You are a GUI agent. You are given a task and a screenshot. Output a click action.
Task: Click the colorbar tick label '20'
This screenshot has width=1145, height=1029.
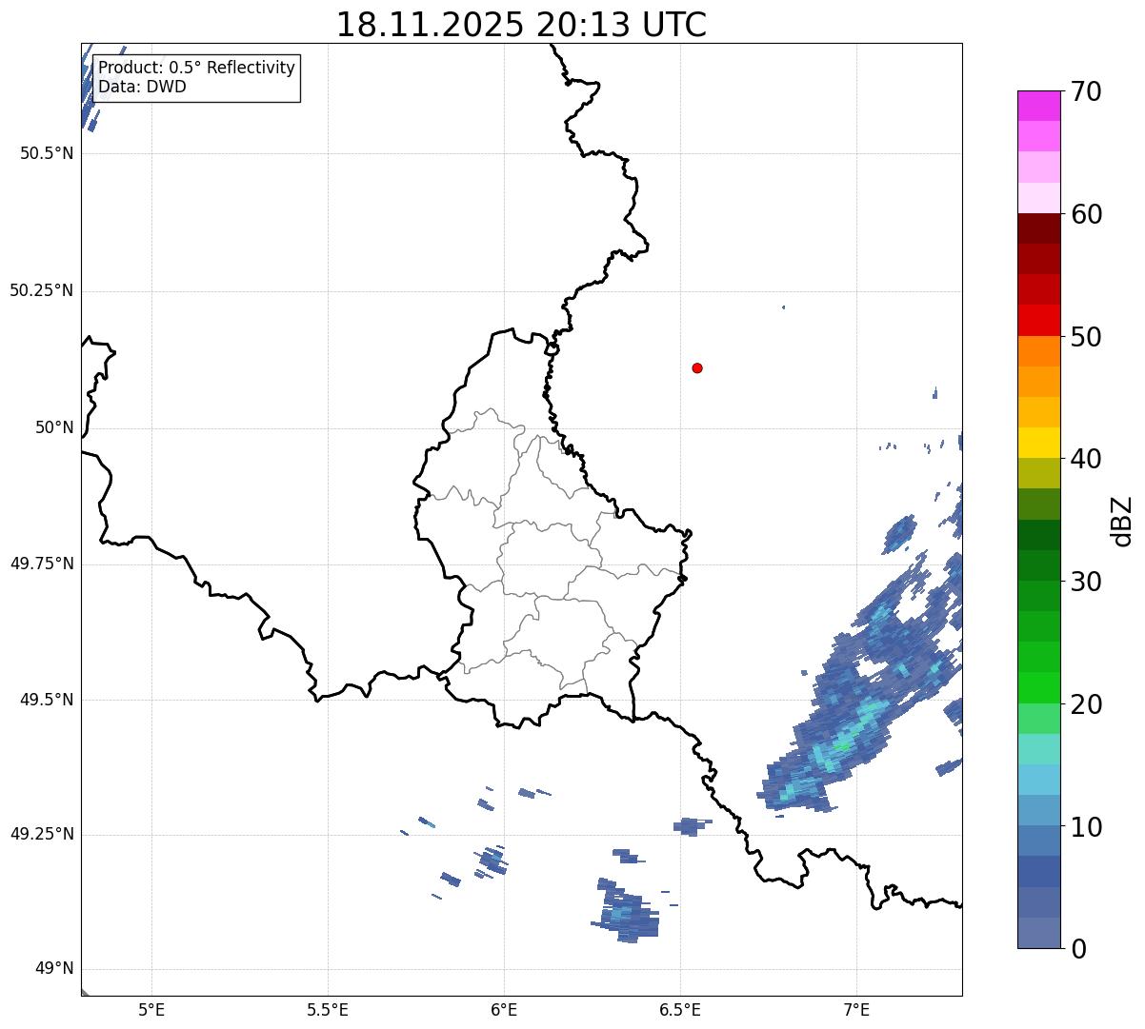click(x=1086, y=704)
